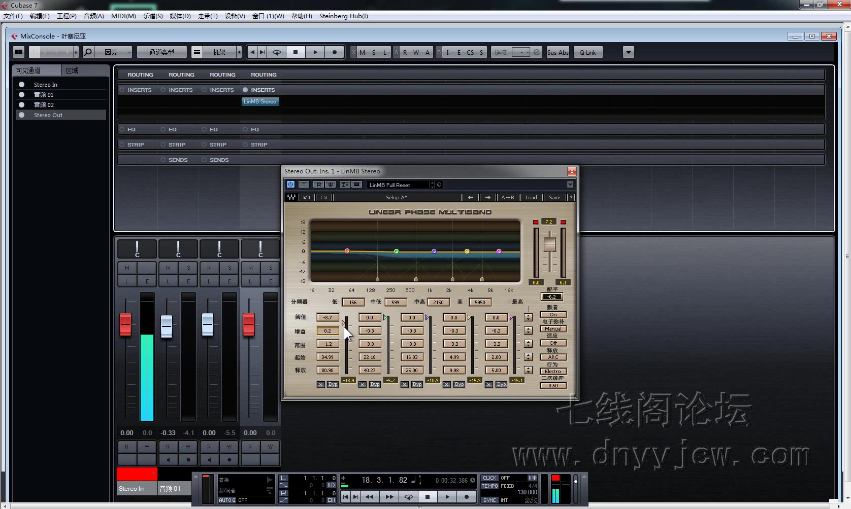Click the plugin Read automation R button
Screen dimensions: 851x509
coord(318,185)
